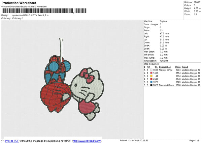Click the Width value 3.70 in
This screenshot has width=202, height=143.
pos(197,11)
